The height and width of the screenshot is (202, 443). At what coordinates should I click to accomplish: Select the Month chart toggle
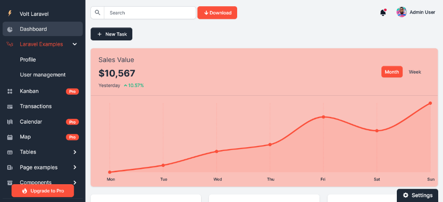(392, 72)
